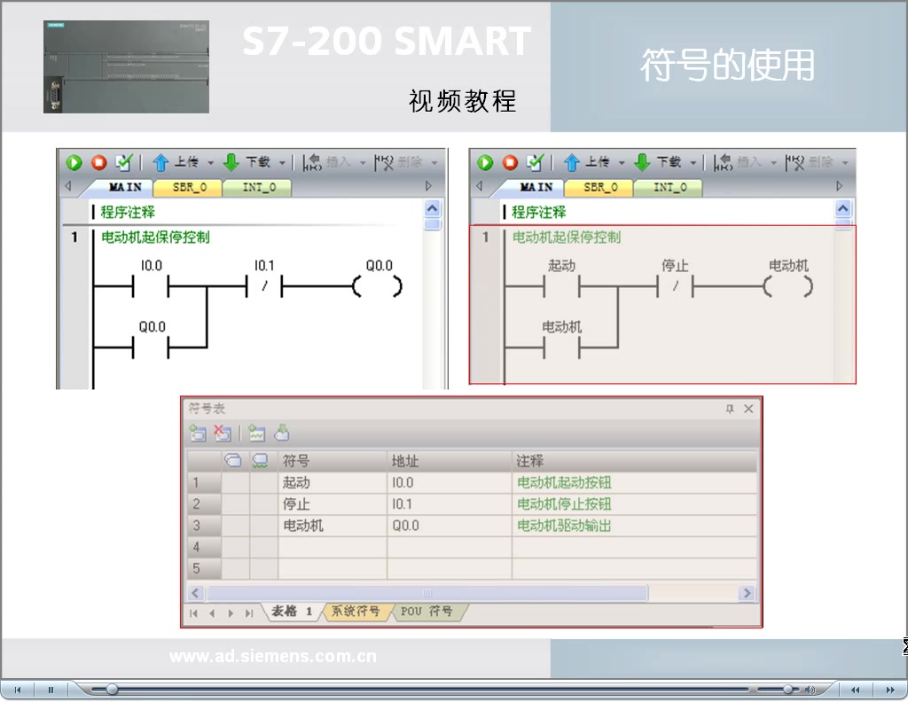Open the www.ad.siemens.com.cn link

[273, 656]
